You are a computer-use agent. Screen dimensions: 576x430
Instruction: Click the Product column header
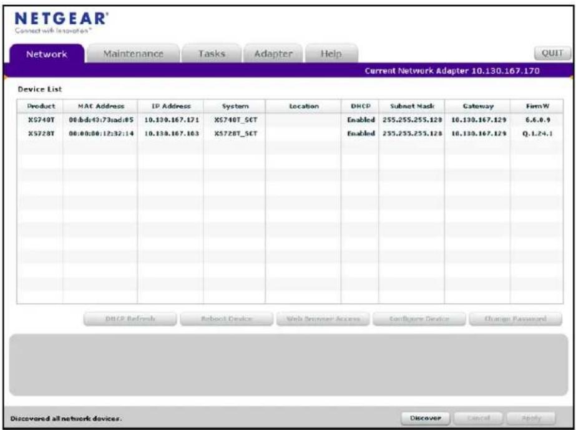[x=40, y=106]
